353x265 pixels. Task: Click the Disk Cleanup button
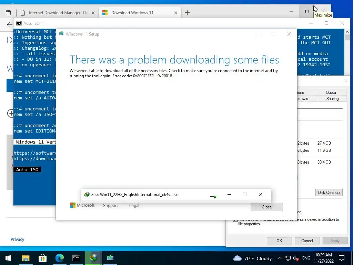tap(329, 193)
